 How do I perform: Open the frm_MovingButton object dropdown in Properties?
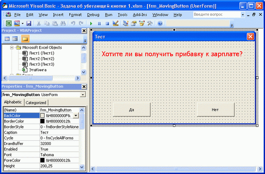click(x=82, y=94)
